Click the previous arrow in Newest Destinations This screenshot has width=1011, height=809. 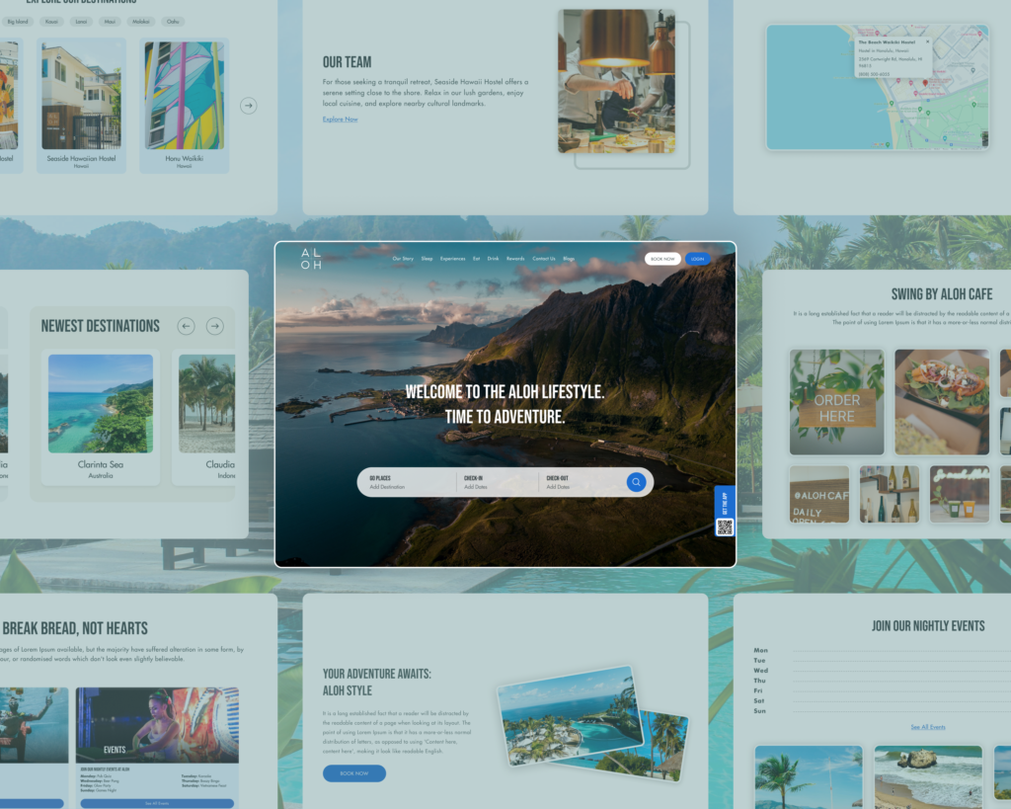(186, 326)
